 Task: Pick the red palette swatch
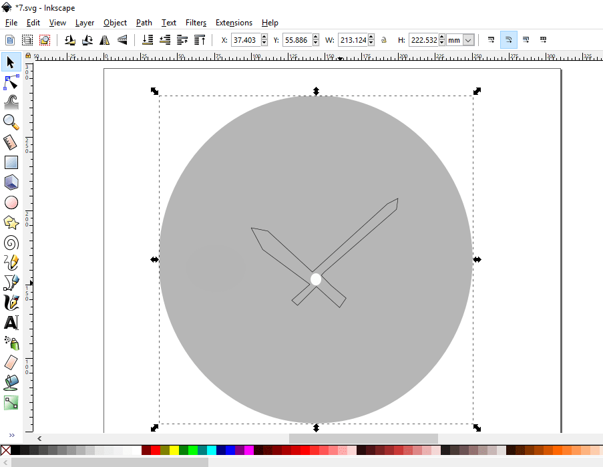pyautogui.click(x=156, y=450)
